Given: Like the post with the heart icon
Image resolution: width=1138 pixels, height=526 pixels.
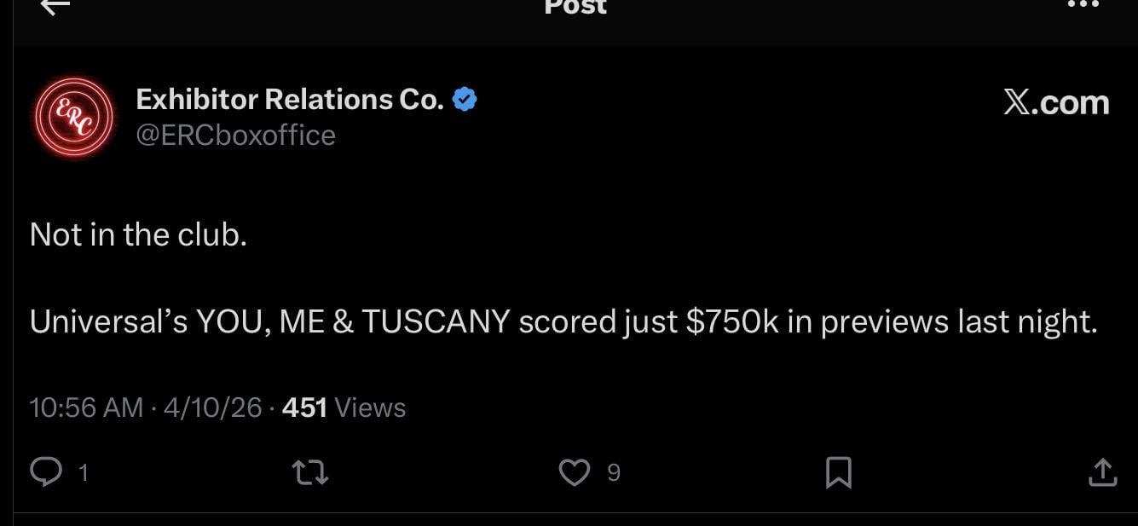Looking at the screenshot, I should point(575,471).
